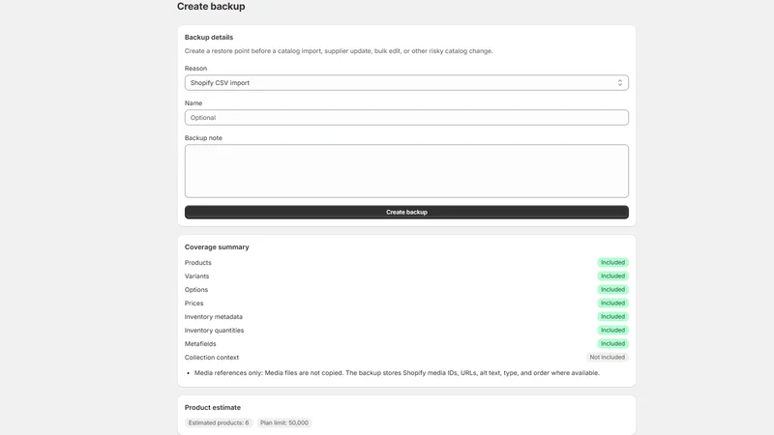Click the Not included badge
This screenshot has width=774, height=435.
coord(608,357)
